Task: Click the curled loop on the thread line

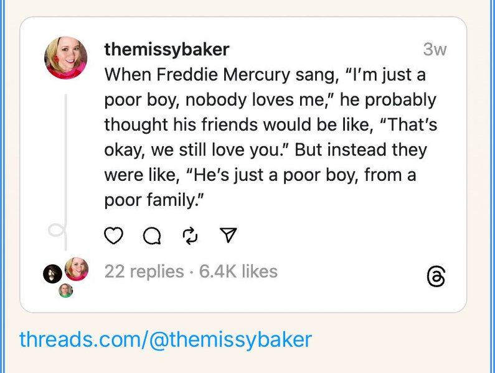Action: (57, 231)
